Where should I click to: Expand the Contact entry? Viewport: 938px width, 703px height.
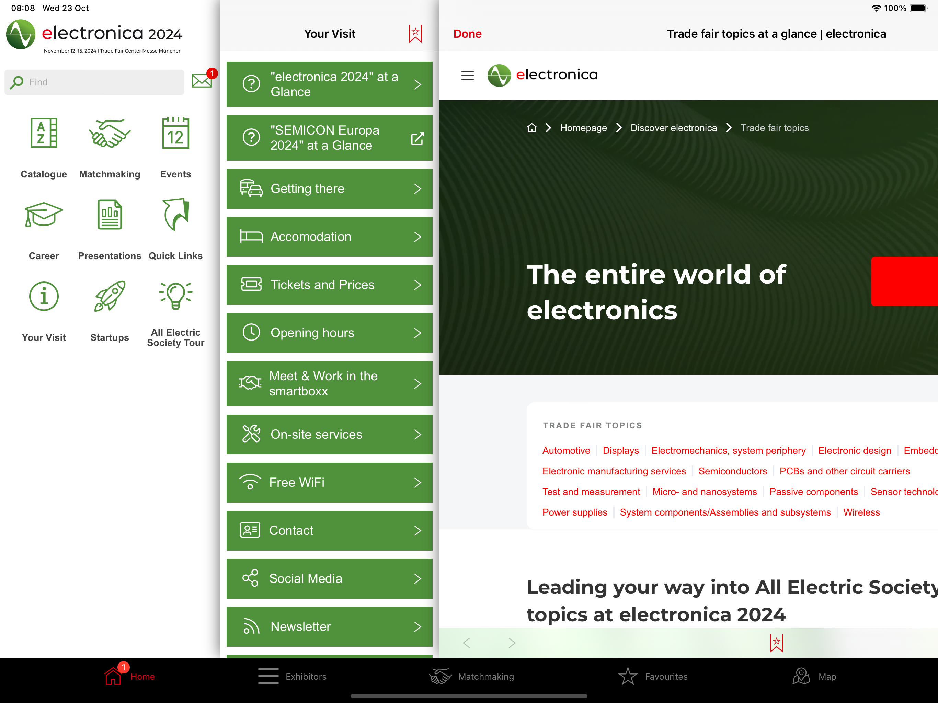(330, 531)
